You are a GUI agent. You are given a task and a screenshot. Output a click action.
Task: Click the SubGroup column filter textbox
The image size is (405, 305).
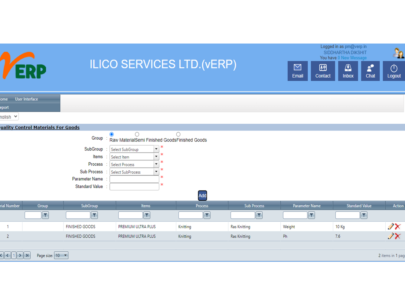coord(78,215)
